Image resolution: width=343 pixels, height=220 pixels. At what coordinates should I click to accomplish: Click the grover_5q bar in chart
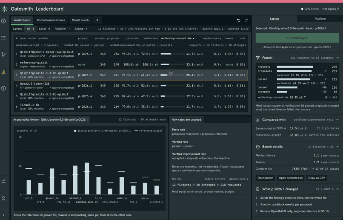(x=52, y=182)
